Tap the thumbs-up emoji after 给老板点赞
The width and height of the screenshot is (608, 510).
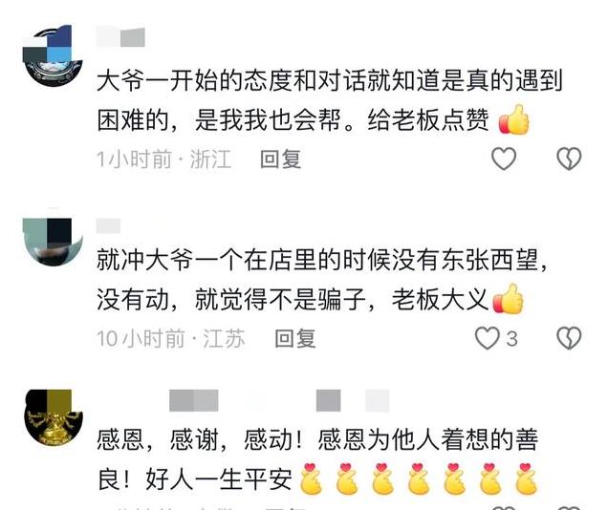513,119
